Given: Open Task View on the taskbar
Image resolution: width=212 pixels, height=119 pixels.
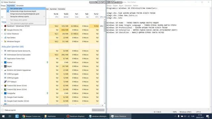Looking at the screenshot, I should (10, 116).
